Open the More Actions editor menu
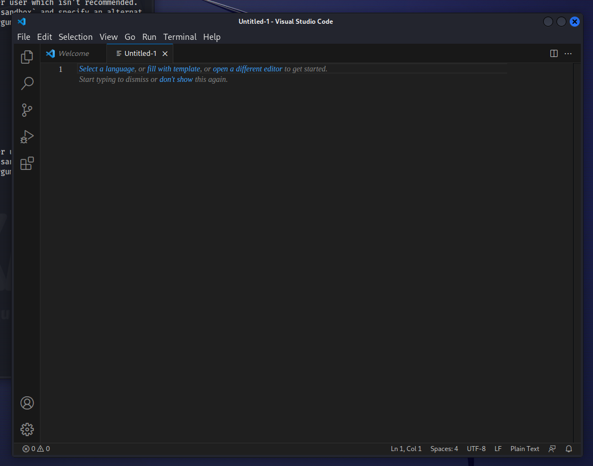 point(568,53)
